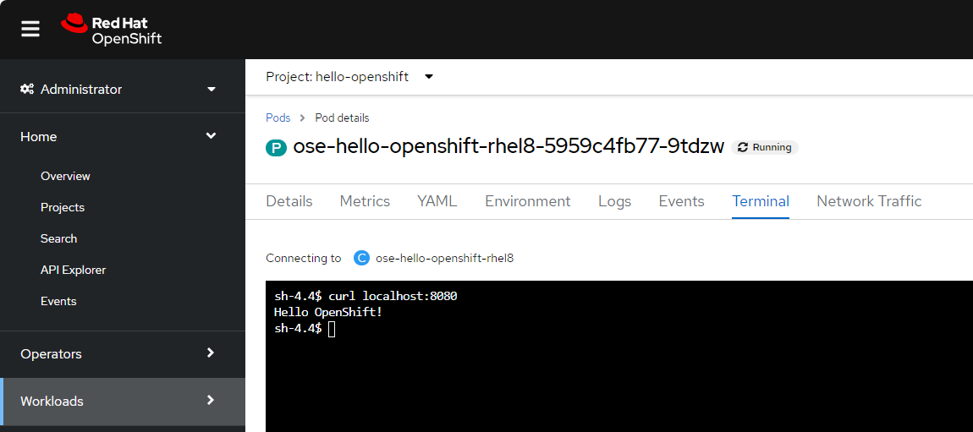Click the Red Hat OpenShift logo
This screenshot has height=432, width=973.
[111, 30]
